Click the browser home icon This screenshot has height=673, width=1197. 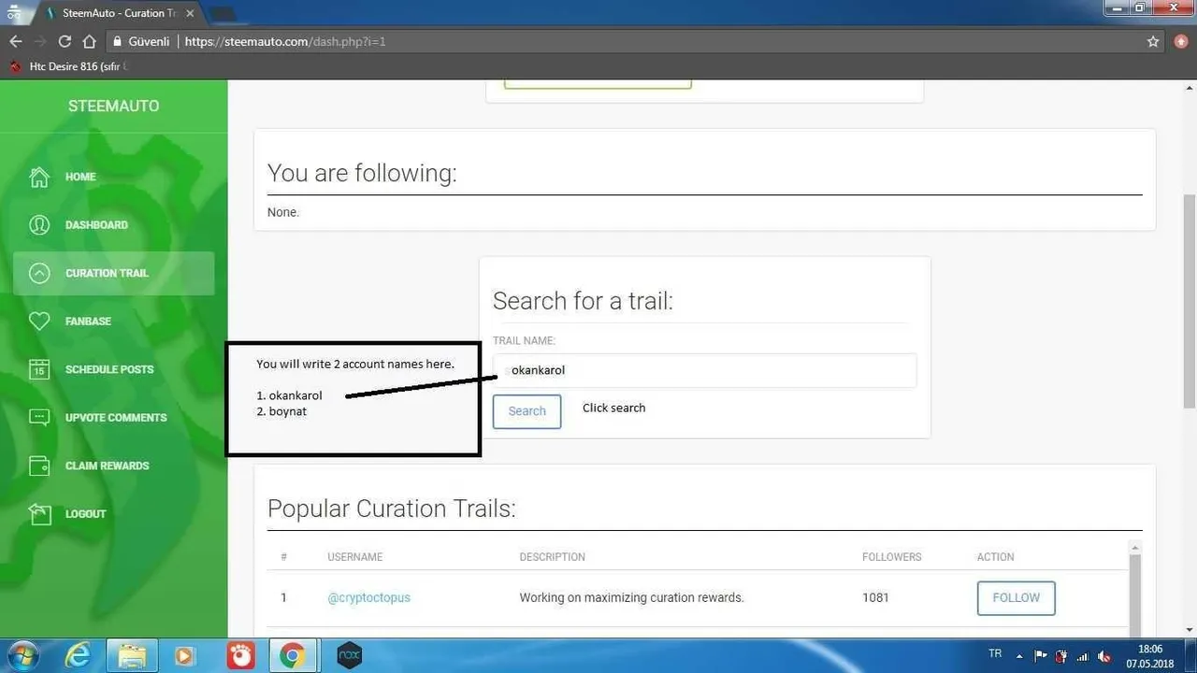click(90, 41)
